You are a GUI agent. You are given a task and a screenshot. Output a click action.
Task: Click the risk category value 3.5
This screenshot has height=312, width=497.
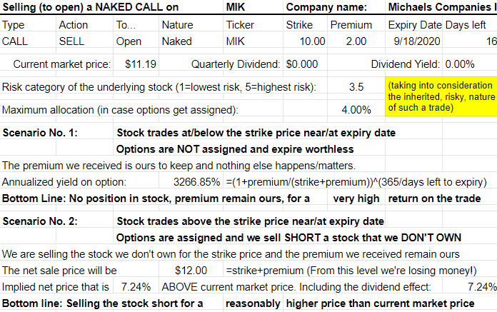(x=356, y=87)
